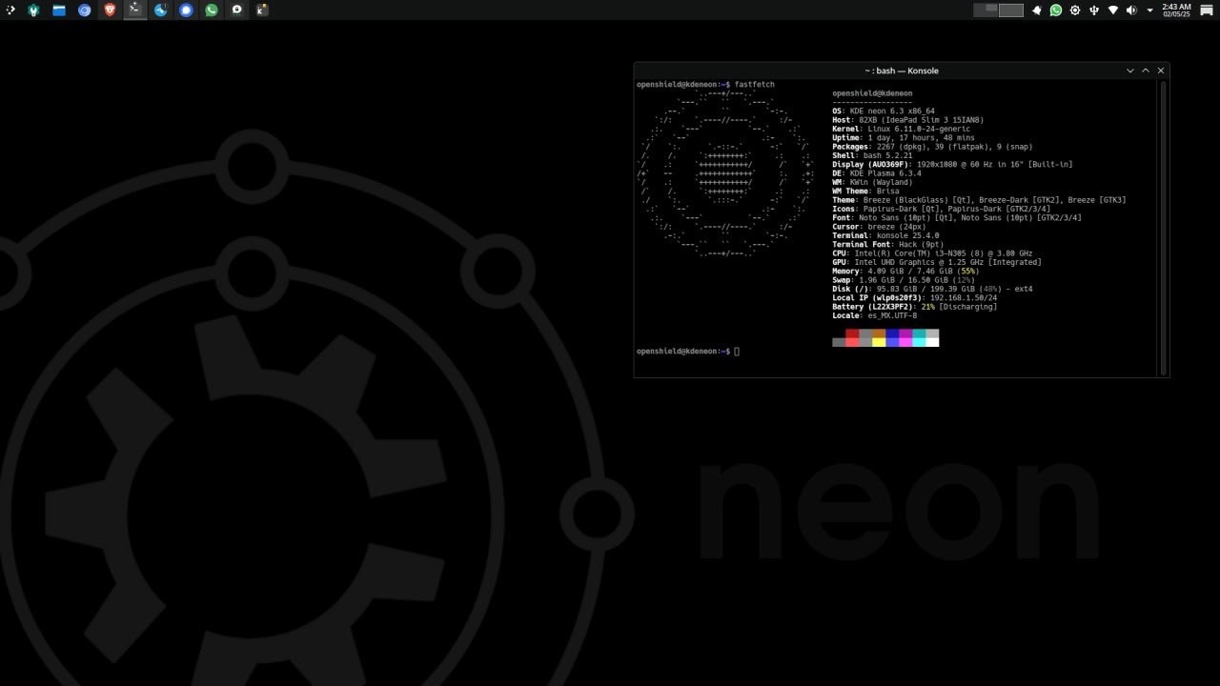Image resolution: width=1220 pixels, height=686 pixels.
Task: Open the brightness gear icon in the tray
Action: coord(1075,10)
